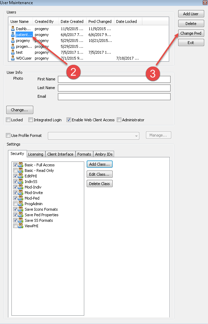The height and width of the screenshot is (324, 208).
Task: Sort by Date Created column header
Action: tap(72, 21)
